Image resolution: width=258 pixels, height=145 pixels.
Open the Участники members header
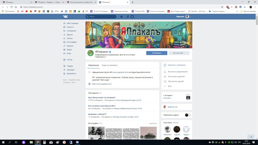pyautogui.click(x=168, y=122)
